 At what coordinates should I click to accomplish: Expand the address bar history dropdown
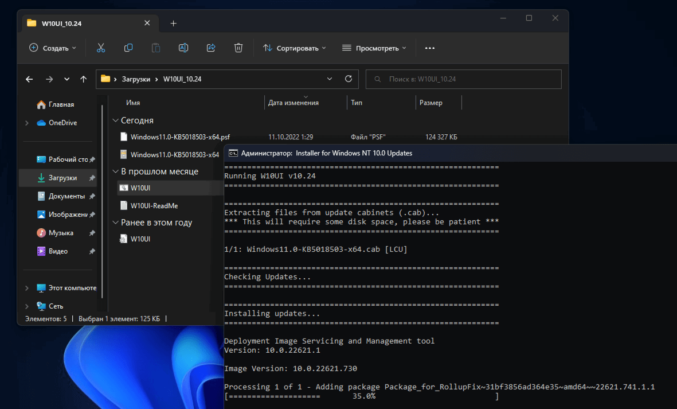[x=329, y=79]
